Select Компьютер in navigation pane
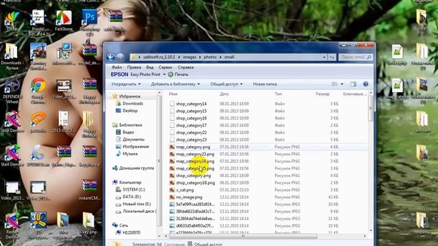 point(130,182)
